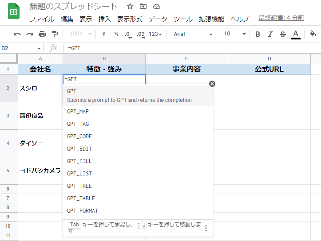
Task: Check cloud save status icon
Action: 157,7
